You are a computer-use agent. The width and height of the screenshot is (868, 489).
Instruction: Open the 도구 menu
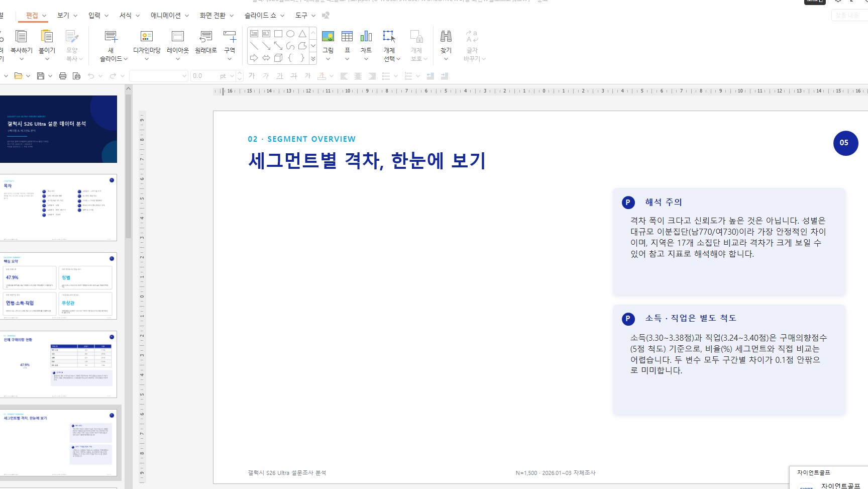click(x=301, y=16)
